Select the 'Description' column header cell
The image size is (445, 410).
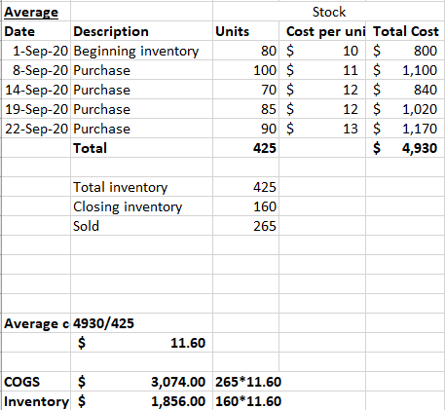[142, 31]
